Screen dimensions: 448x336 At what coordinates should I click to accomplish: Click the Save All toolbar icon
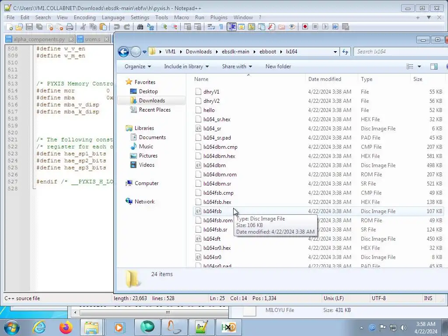tap(39, 27)
